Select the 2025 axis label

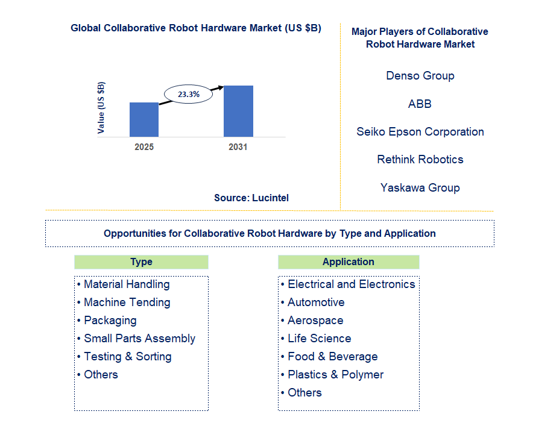[144, 147]
